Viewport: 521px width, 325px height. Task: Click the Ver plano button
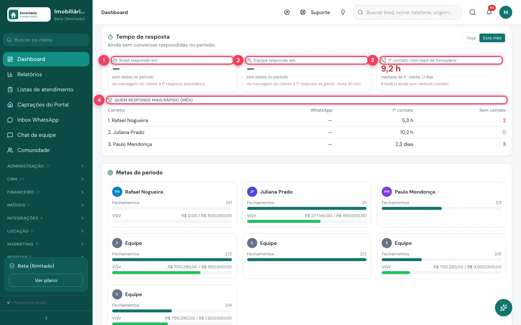click(46, 280)
